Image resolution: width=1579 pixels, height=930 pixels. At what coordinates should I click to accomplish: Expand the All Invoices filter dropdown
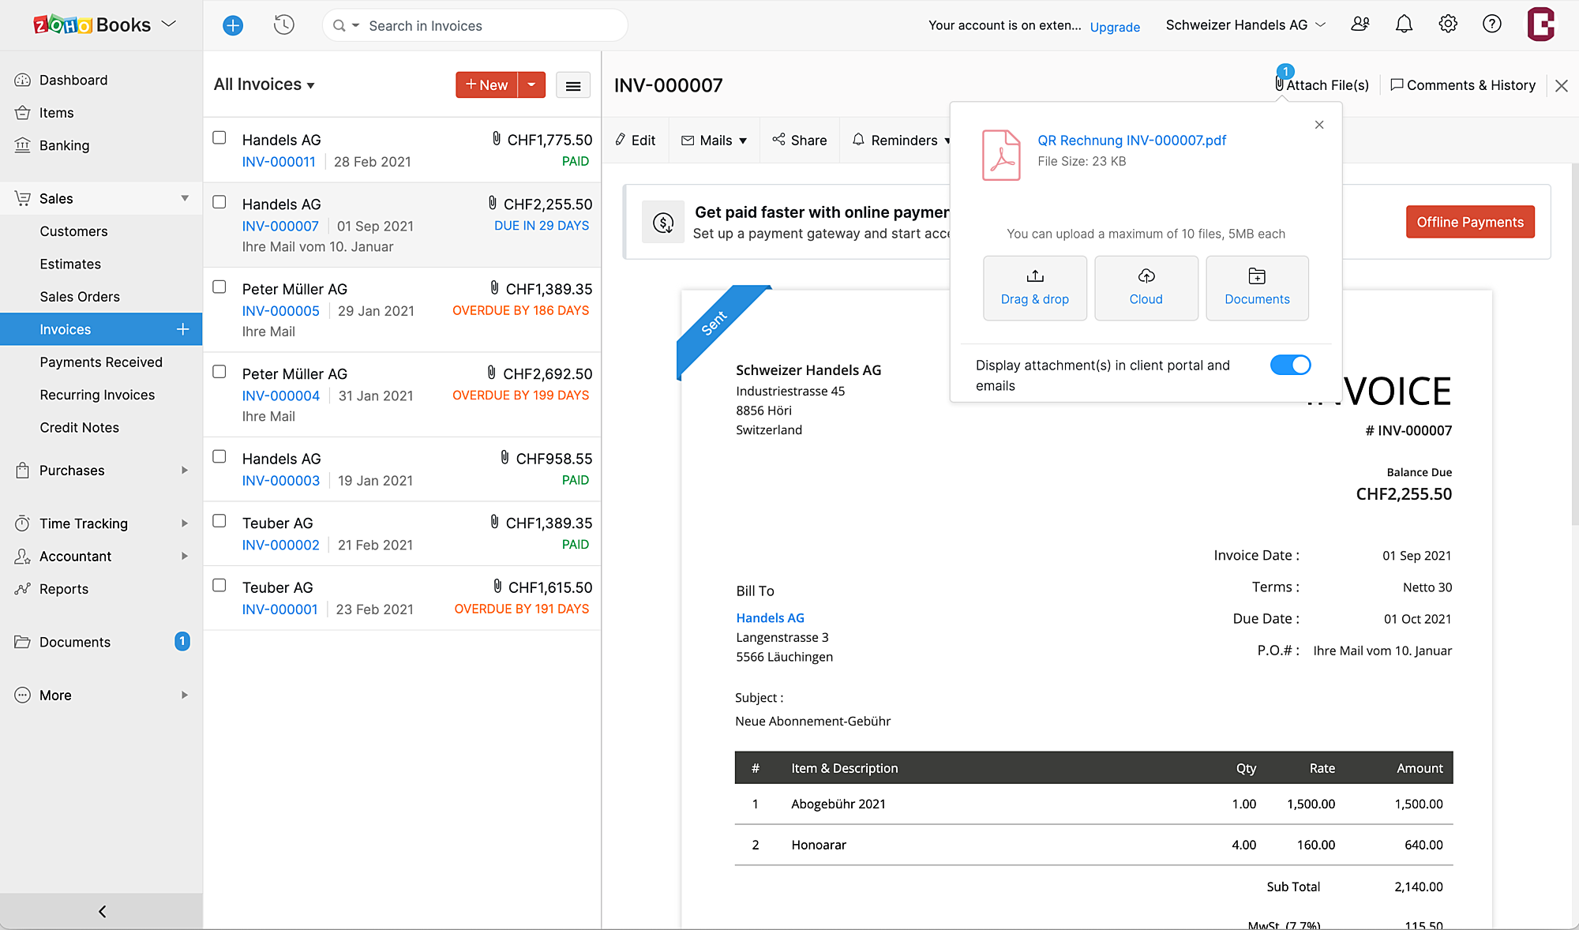pyautogui.click(x=264, y=84)
